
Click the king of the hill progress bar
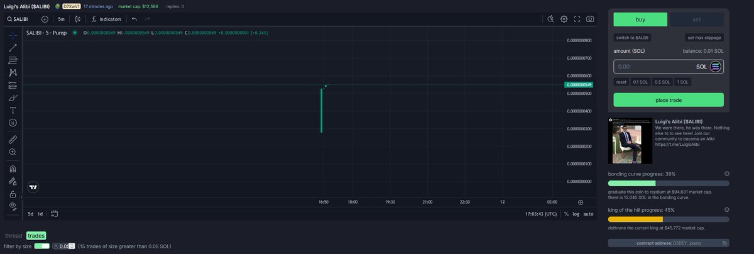pos(669,219)
